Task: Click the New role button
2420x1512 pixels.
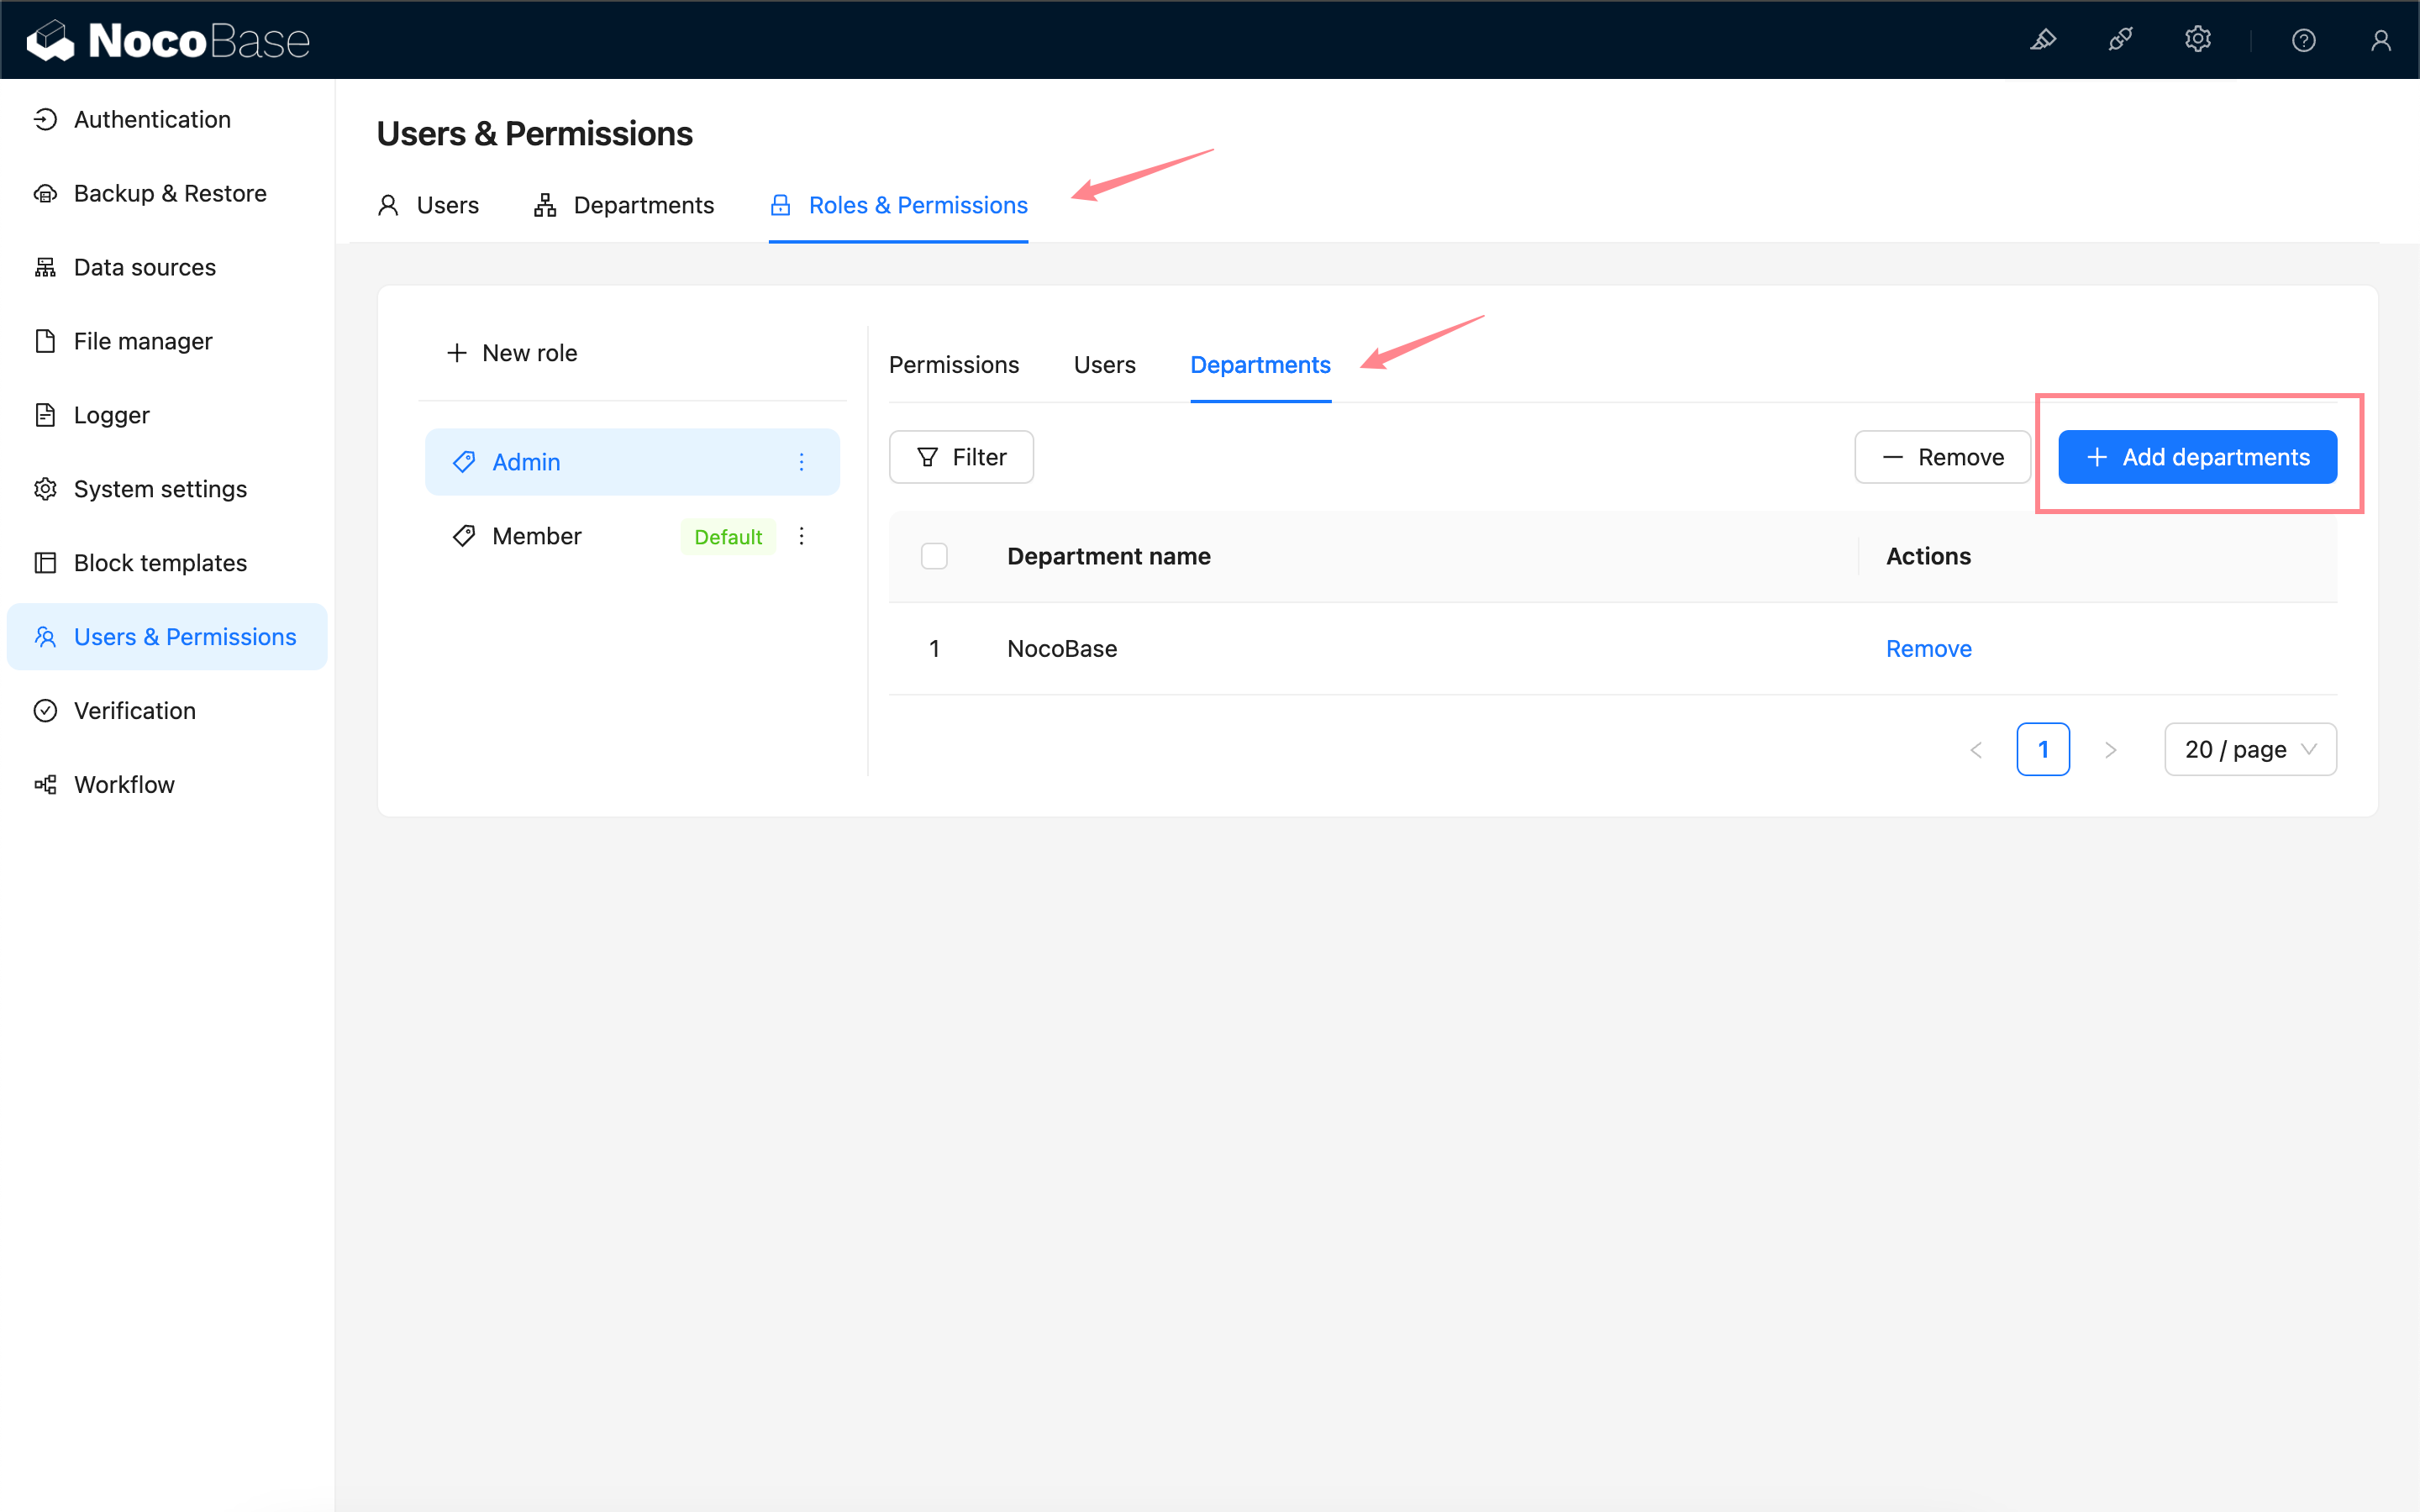Action: [x=512, y=353]
